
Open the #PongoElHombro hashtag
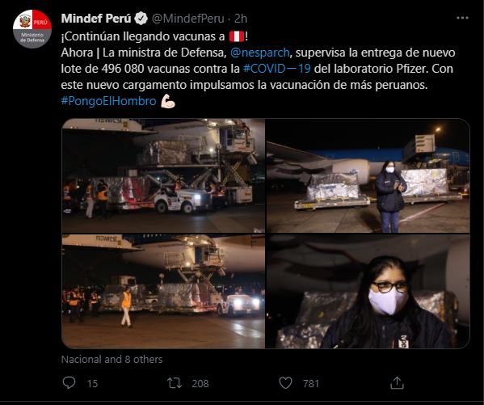(x=108, y=101)
